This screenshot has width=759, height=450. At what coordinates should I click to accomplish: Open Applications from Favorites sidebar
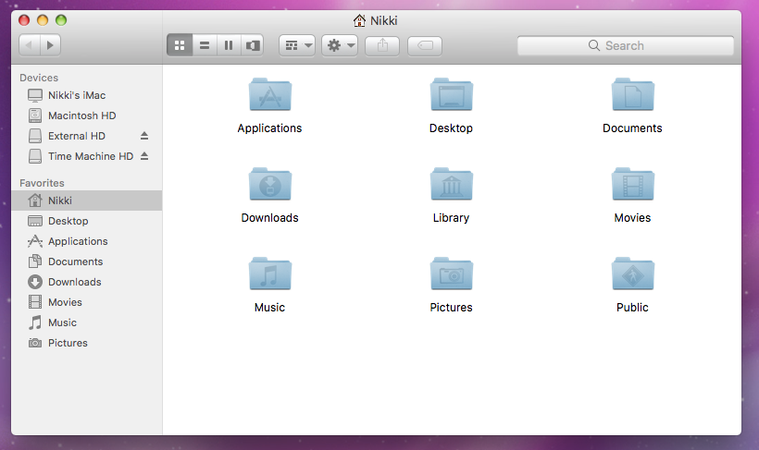pyautogui.click(x=87, y=241)
